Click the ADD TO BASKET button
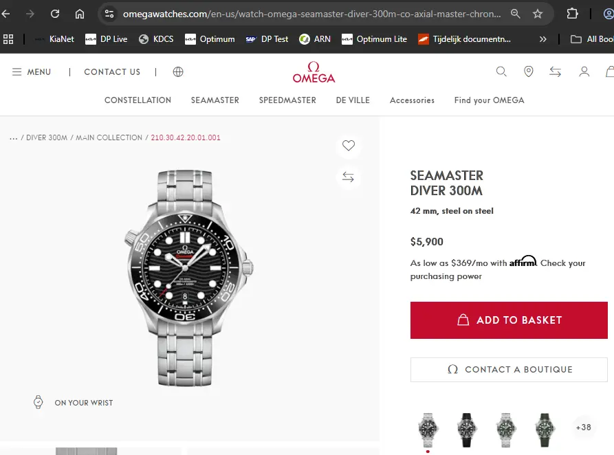 (x=509, y=320)
